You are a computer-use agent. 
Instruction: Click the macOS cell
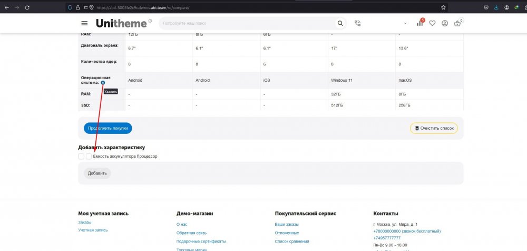click(x=405, y=80)
